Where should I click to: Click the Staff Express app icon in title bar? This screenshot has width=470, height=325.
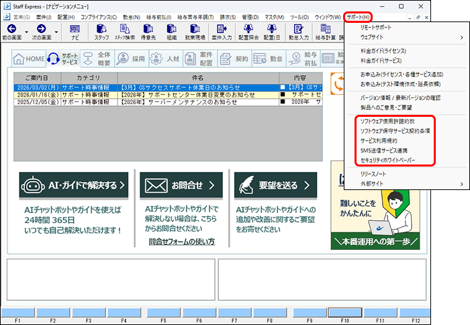[x=7, y=6]
